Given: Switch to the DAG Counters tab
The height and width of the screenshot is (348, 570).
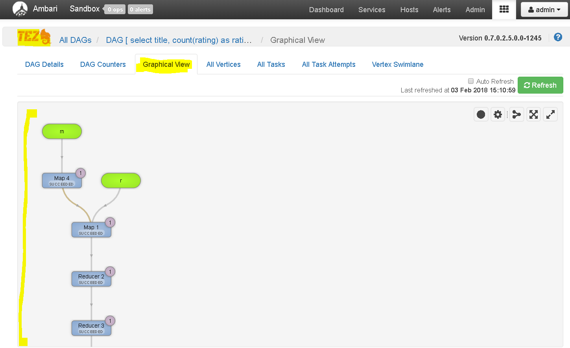Looking at the screenshot, I should tap(103, 64).
